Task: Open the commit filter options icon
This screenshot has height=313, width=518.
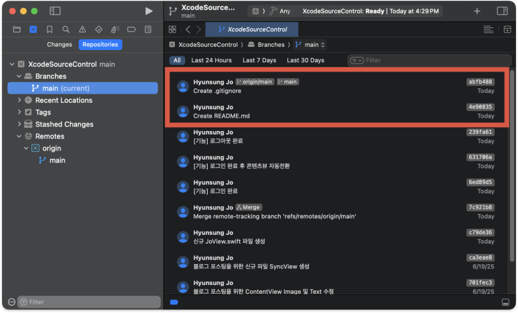Action: (357, 60)
